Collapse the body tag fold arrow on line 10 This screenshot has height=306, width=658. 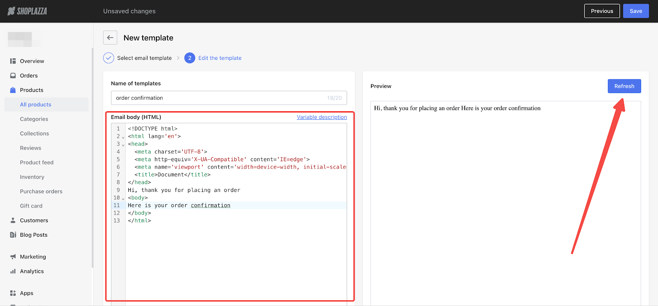tap(123, 199)
